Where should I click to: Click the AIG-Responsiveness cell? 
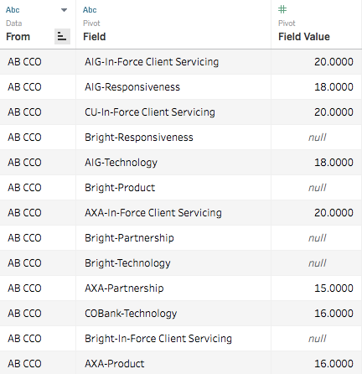[132, 87]
